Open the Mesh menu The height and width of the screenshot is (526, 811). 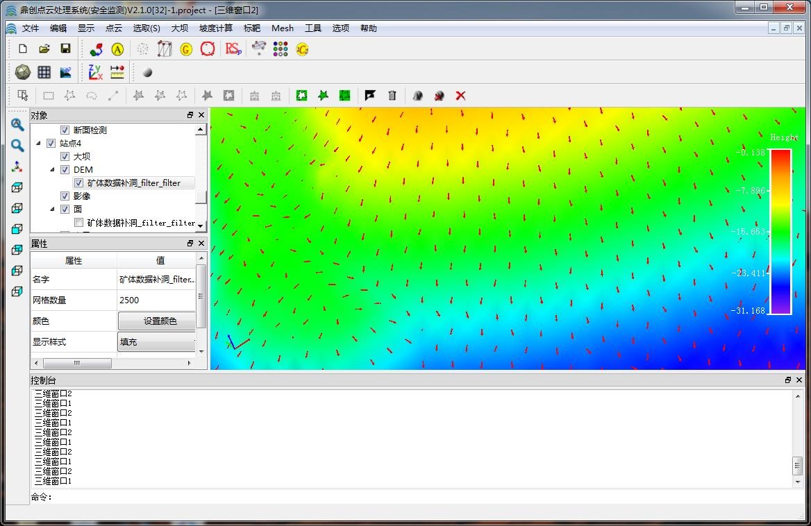282,28
